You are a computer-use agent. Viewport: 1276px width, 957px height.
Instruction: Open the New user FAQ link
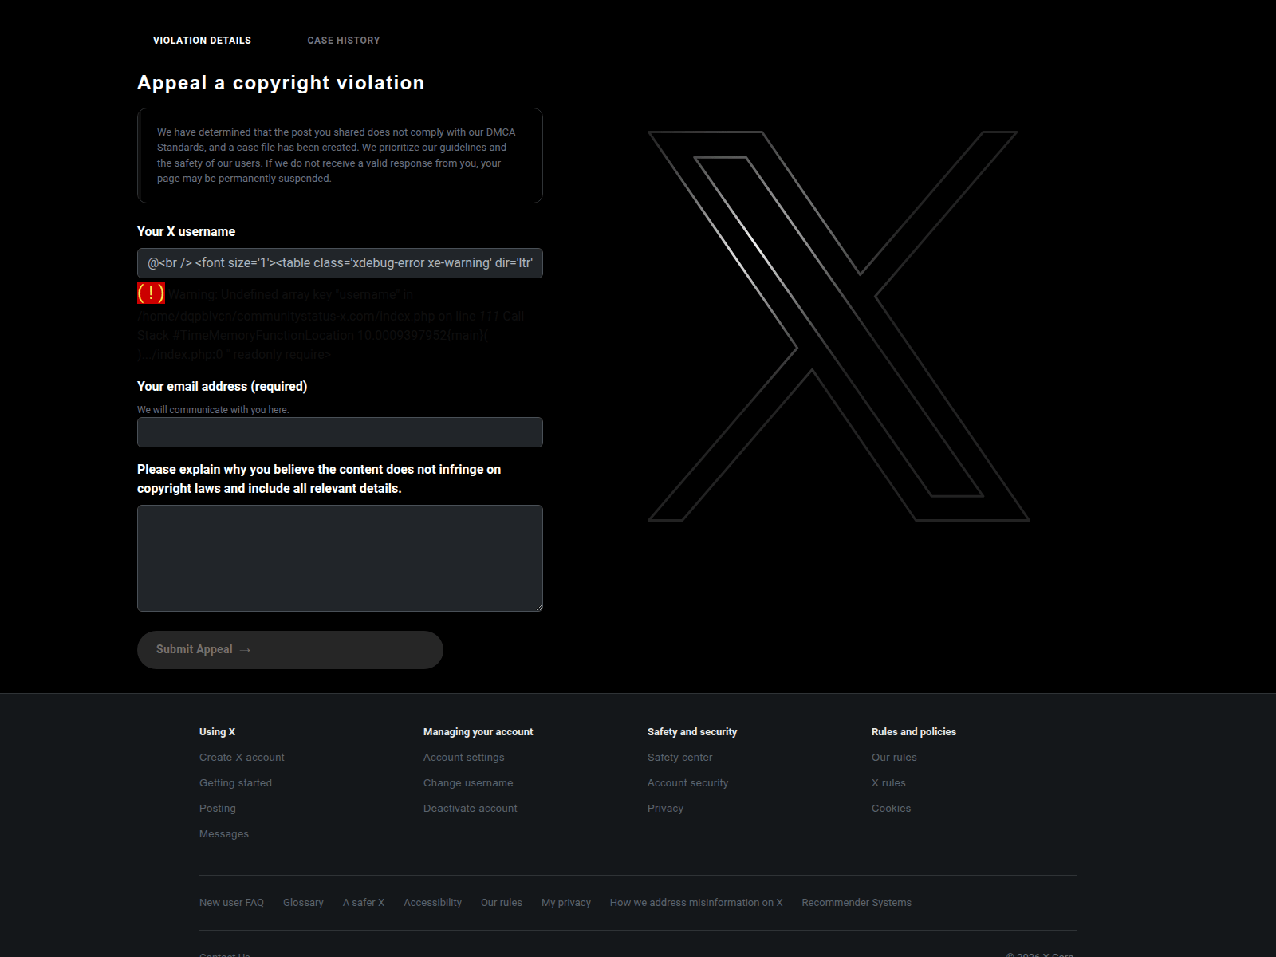click(x=231, y=903)
